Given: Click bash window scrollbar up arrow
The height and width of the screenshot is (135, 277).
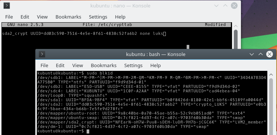Looking at the screenshot, I should 271,75.
